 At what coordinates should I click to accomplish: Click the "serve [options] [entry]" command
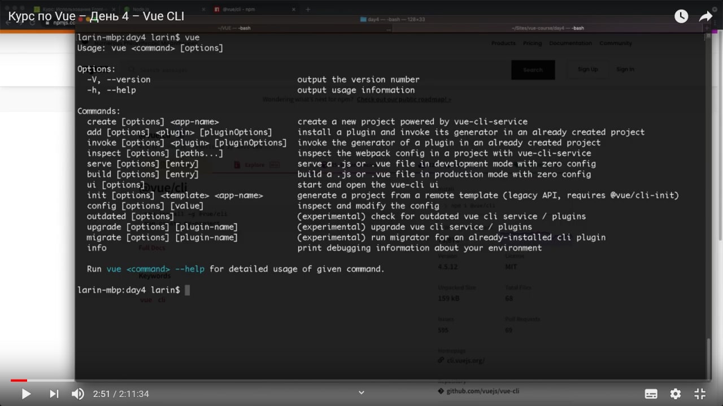(x=142, y=164)
